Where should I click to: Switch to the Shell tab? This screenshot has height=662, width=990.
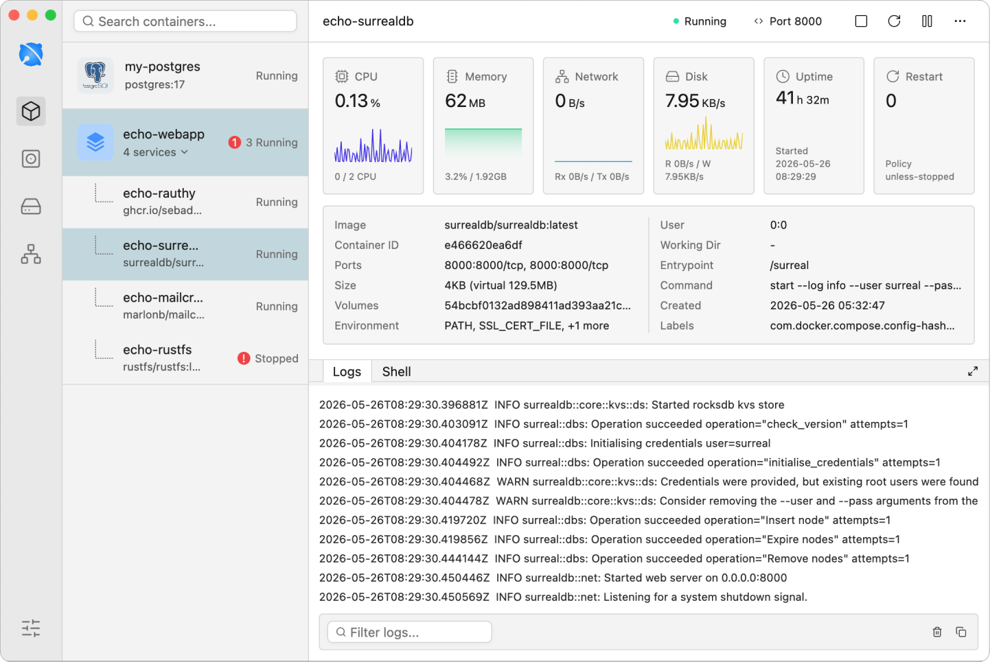pyautogui.click(x=396, y=371)
